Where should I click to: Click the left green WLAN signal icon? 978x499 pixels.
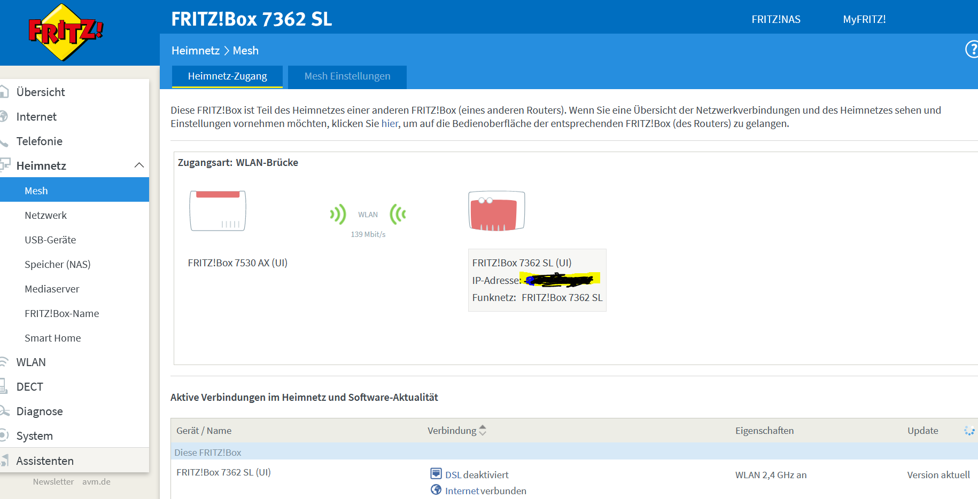[x=338, y=215]
